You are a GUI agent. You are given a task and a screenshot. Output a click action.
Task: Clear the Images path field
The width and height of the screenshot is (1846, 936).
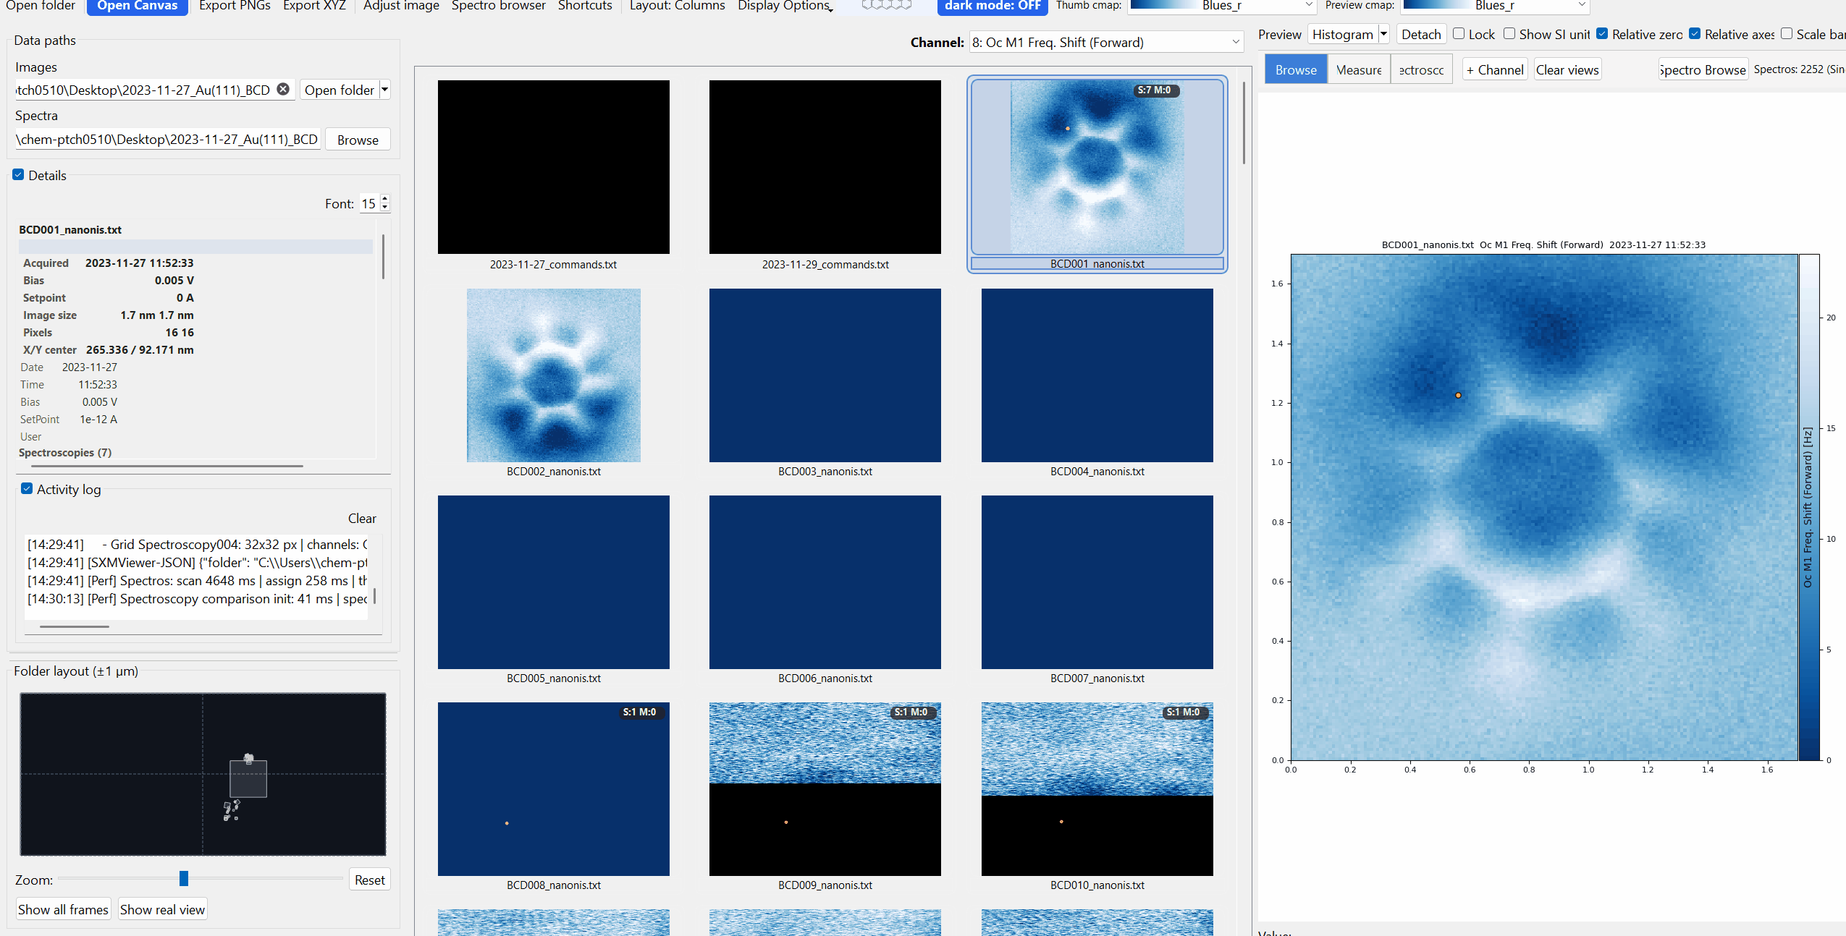(x=282, y=89)
